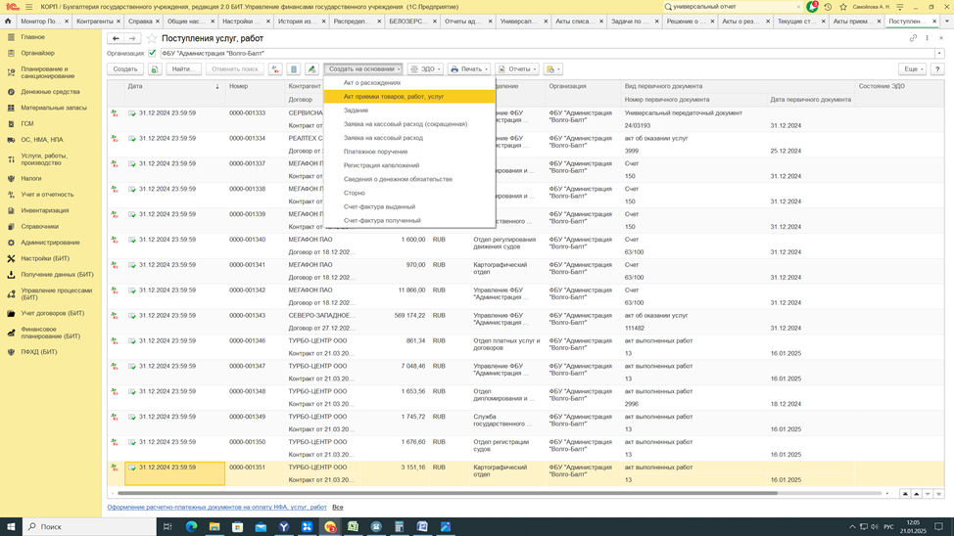
Task: Choose Сторно from the menu
Action: 409,194
